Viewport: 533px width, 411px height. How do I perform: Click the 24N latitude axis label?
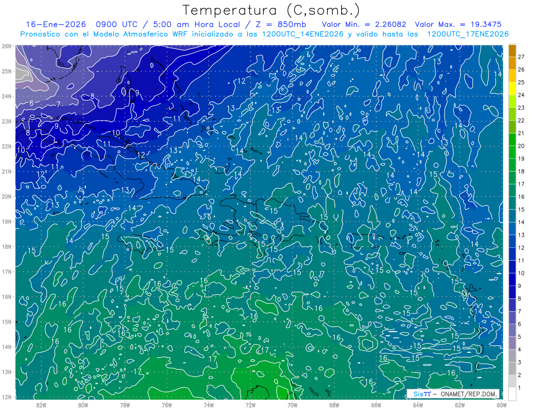click(6, 96)
